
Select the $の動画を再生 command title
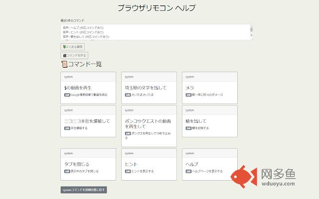[x=78, y=88]
